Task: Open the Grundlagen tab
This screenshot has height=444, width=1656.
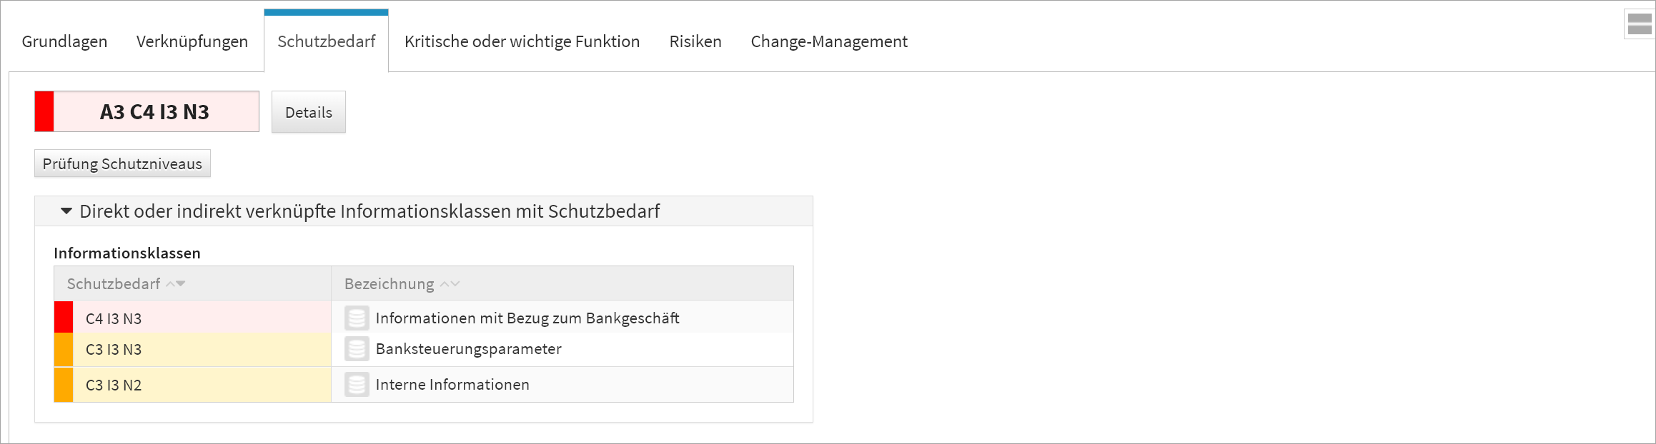Action: [x=64, y=41]
